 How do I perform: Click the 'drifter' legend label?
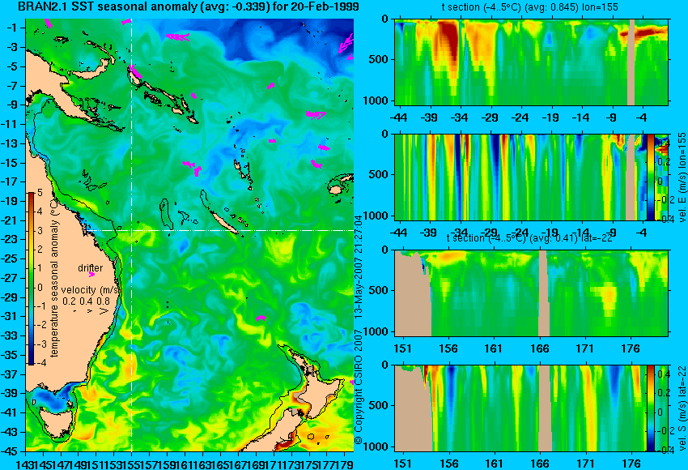(x=91, y=267)
